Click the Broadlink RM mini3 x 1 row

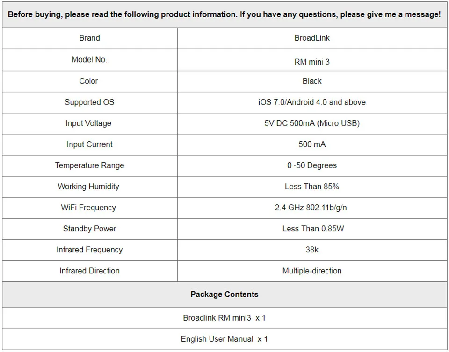[x=224, y=318]
